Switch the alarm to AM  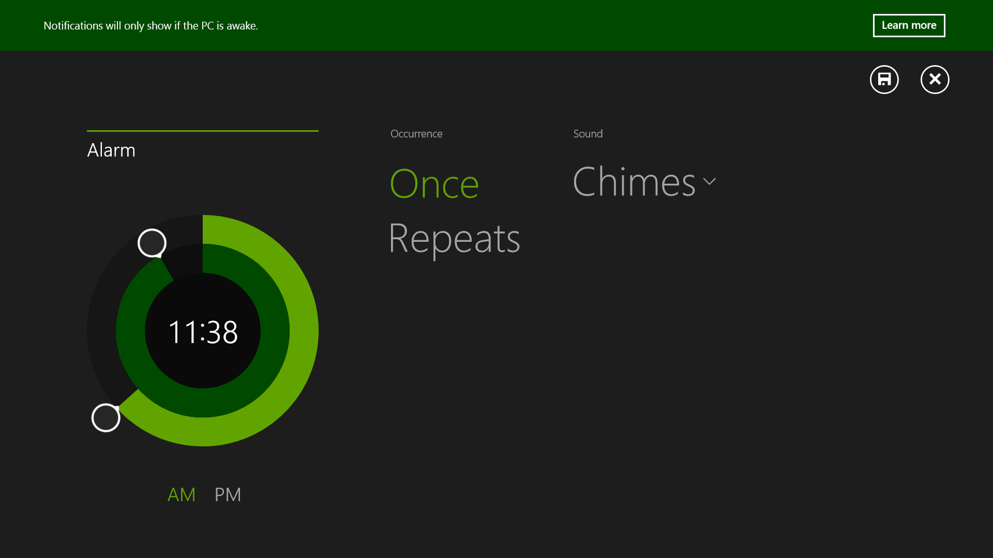click(x=182, y=494)
